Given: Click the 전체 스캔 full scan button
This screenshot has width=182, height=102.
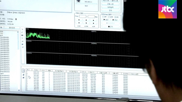Looking at the screenshot, I should (x=110, y=4).
